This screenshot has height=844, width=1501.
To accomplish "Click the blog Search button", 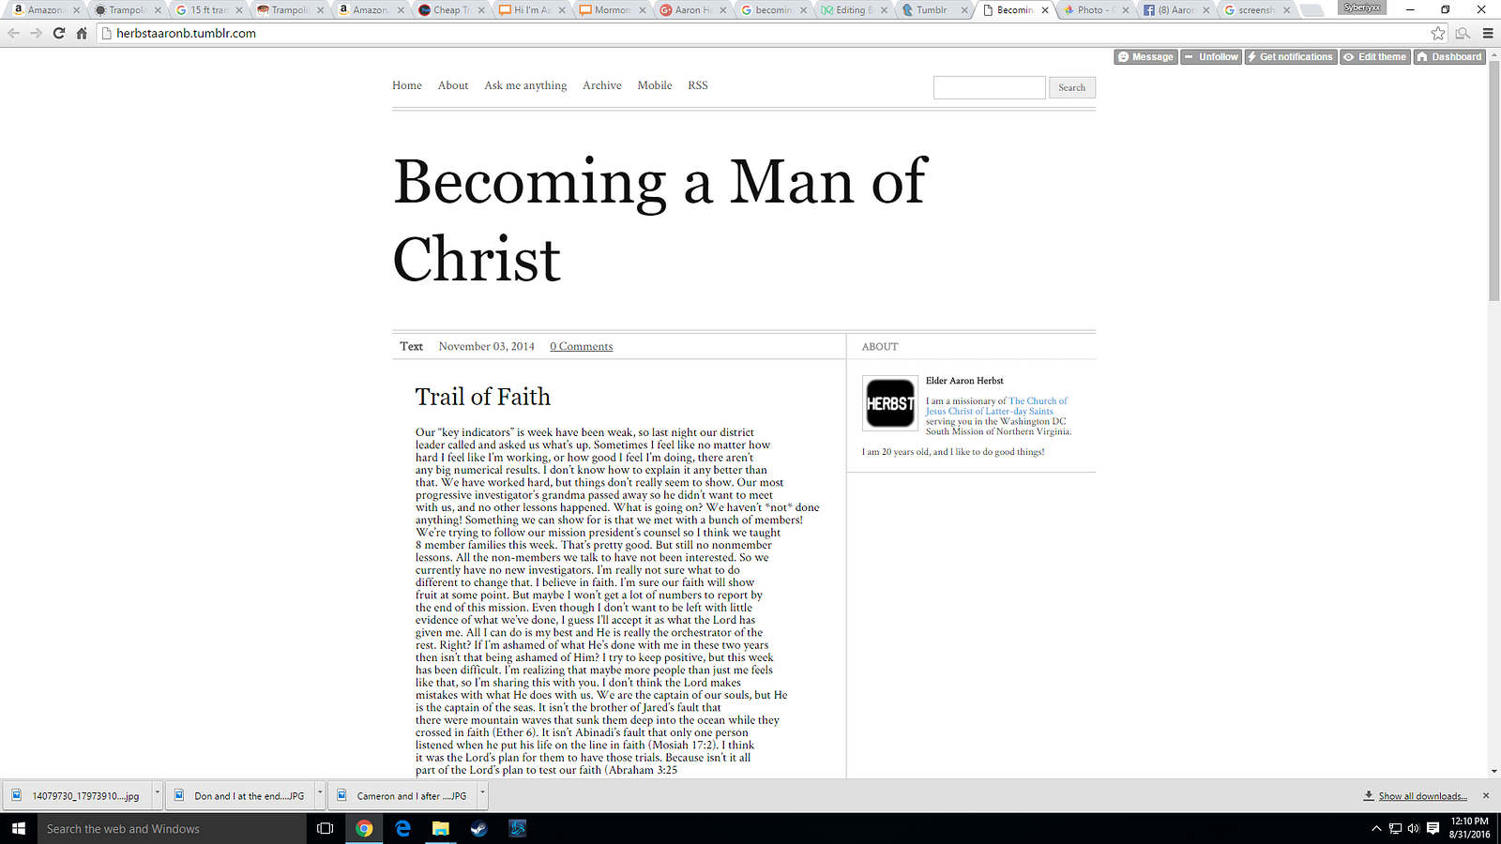I will coord(1071,87).
